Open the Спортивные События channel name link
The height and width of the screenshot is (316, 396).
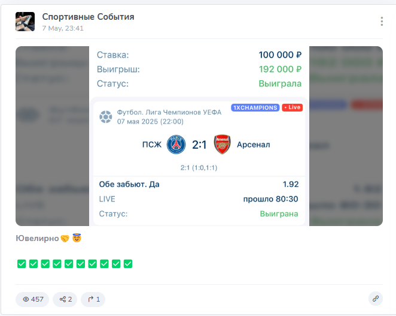[88, 17]
